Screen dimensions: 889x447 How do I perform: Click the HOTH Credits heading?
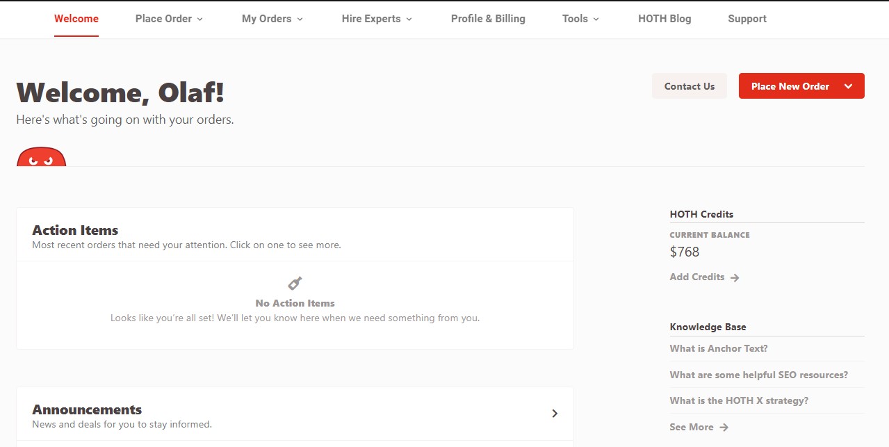pos(701,214)
